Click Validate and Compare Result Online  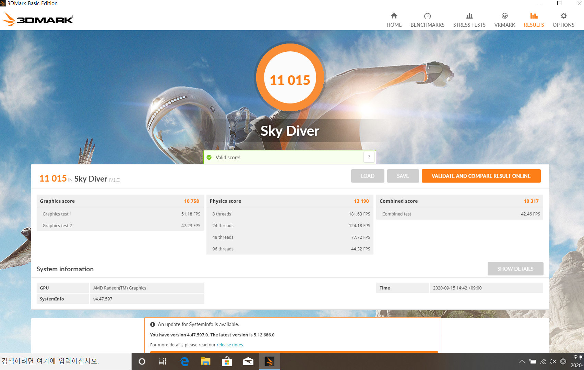(481, 176)
